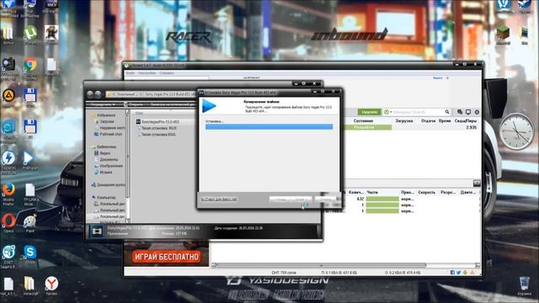Click the green Upgrade button in uTorrent
This screenshot has width=539, height=303.
[x=369, y=112]
